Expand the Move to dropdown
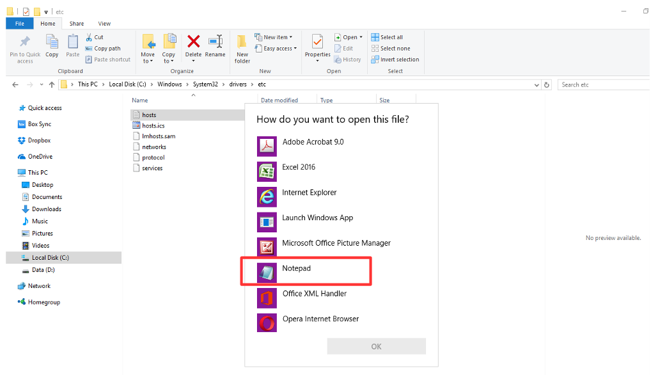The width and height of the screenshot is (651, 375). 148,48
